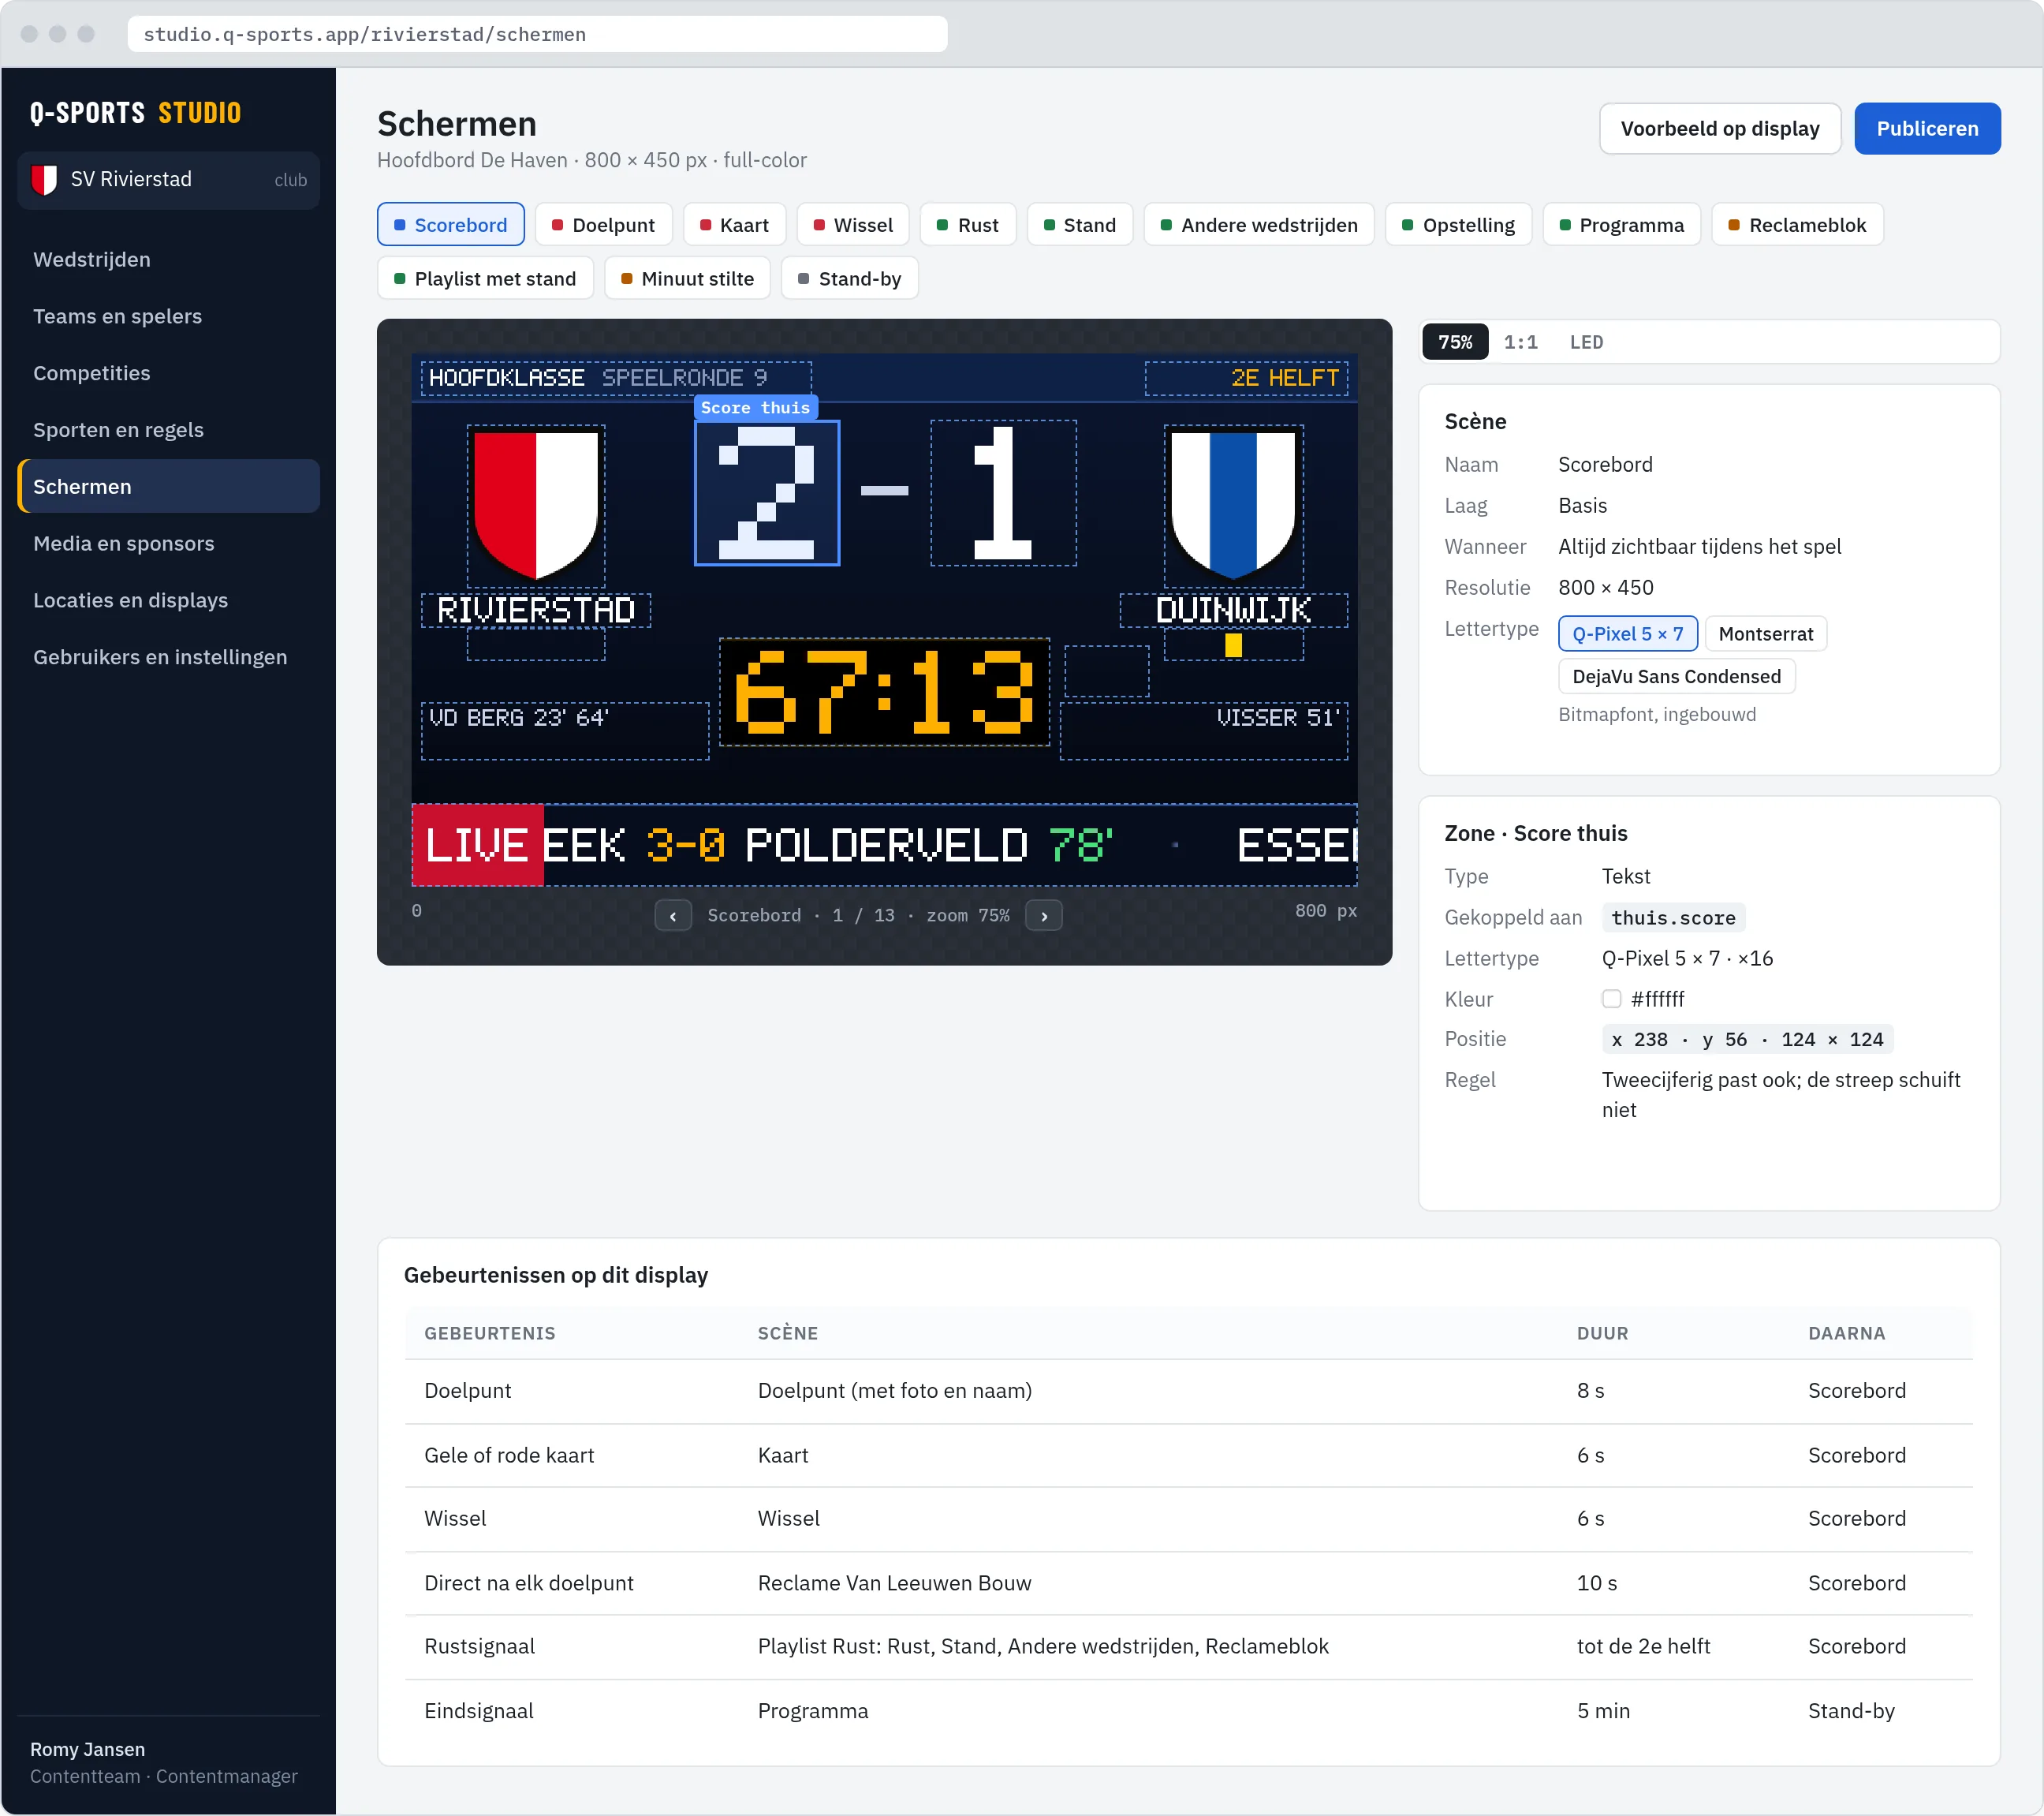Open the Rust scene tab
This screenshot has width=2044, height=1816.
tap(968, 225)
